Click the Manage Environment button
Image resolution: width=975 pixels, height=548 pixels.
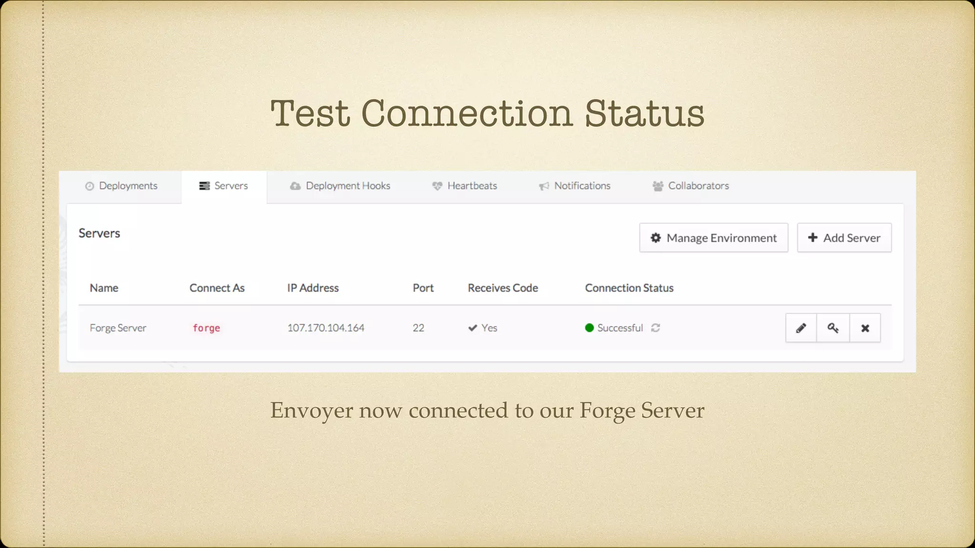click(714, 237)
